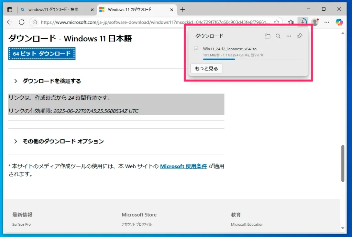Open アカウント プロファイル footer link
The height and width of the screenshot is (237, 352).
tap(137, 224)
